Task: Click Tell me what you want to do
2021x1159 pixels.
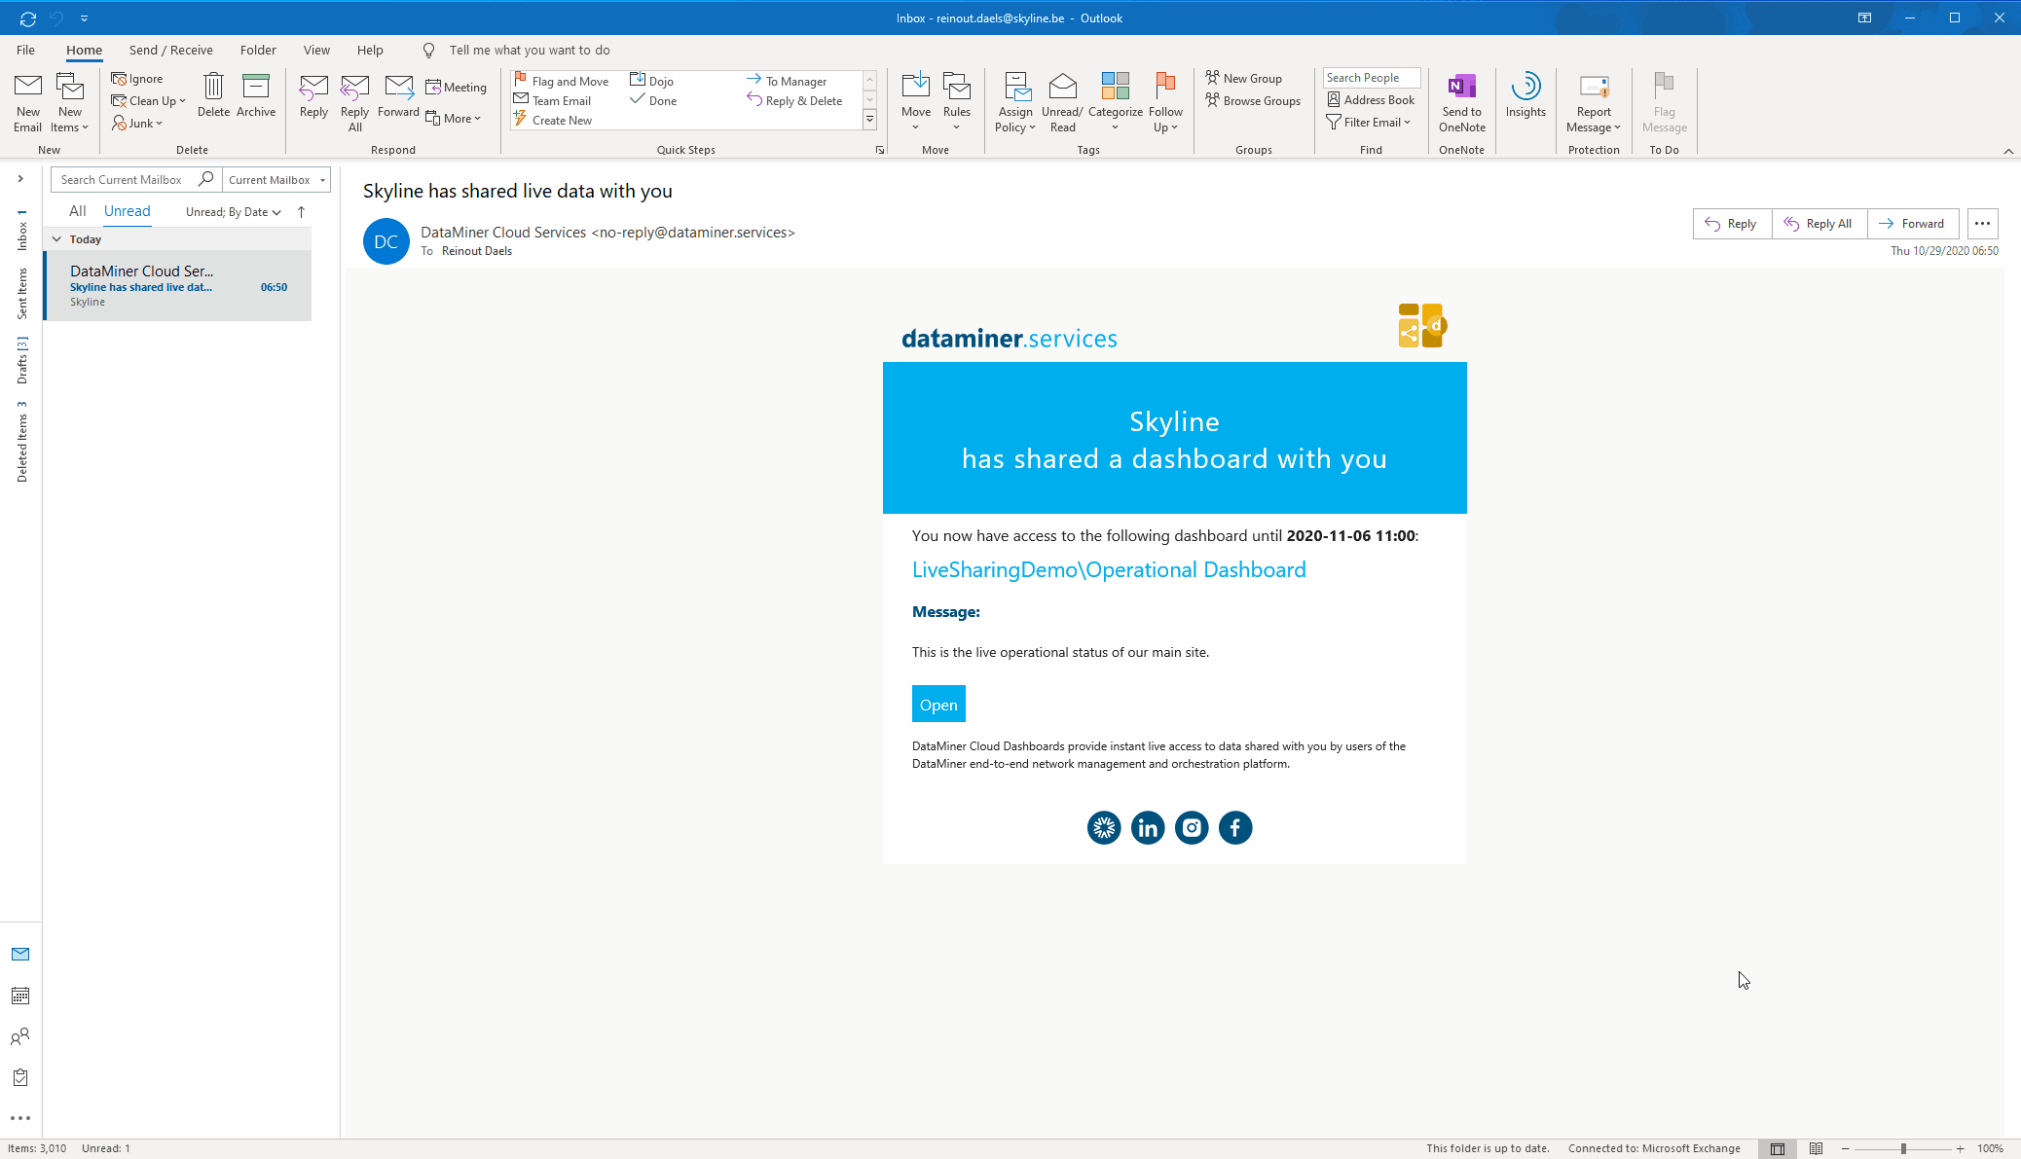Action: [x=530, y=51]
